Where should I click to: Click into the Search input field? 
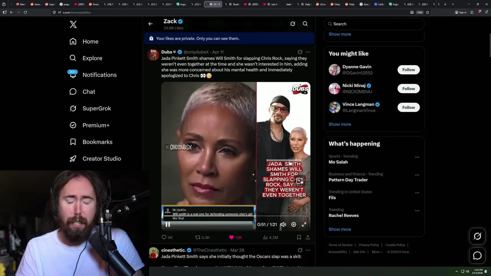click(x=374, y=24)
